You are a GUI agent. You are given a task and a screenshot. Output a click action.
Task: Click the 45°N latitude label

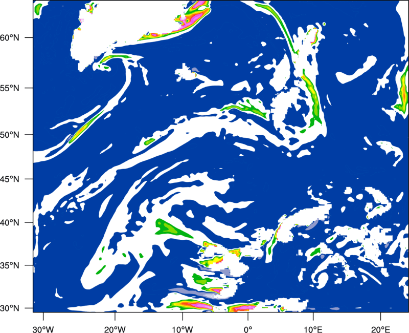(x=10, y=179)
